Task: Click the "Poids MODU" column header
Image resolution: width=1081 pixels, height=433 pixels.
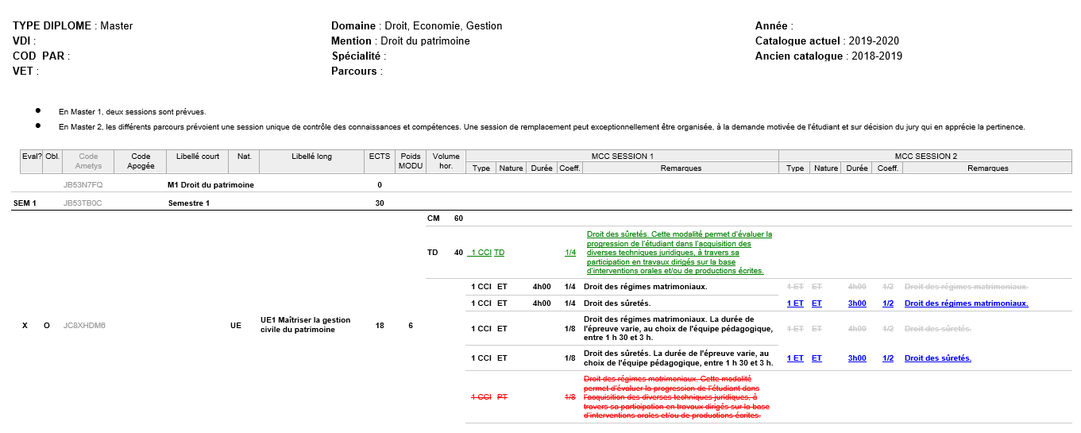Action: click(x=411, y=161)
